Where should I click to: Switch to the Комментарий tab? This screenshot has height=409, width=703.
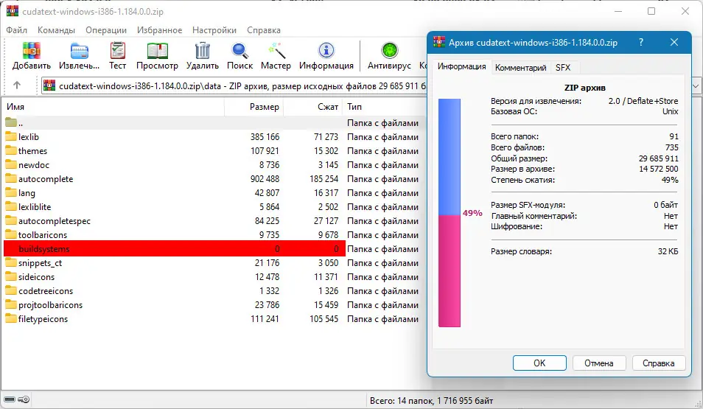click(x=520, y=68)
